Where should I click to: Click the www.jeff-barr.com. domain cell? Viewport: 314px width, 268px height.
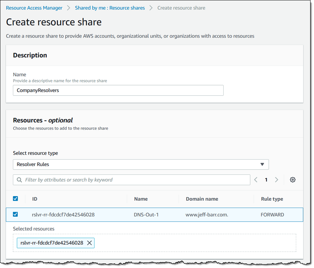click(207, 215)
